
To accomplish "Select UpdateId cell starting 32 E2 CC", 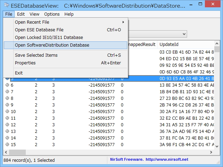I will 187,118.
